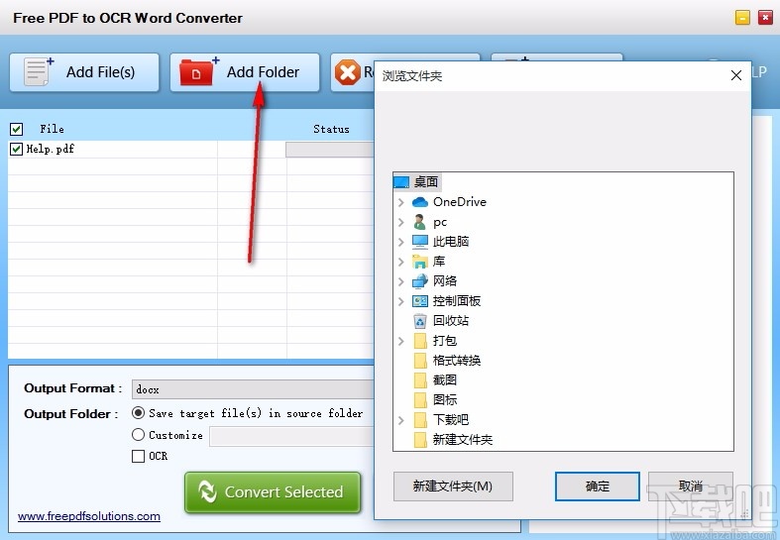The width and height of the screenshot is (780, 540).
Task: Select the 新建文件夹 folder label in tree
Action: pyautogui.click(x=463, y=440)
